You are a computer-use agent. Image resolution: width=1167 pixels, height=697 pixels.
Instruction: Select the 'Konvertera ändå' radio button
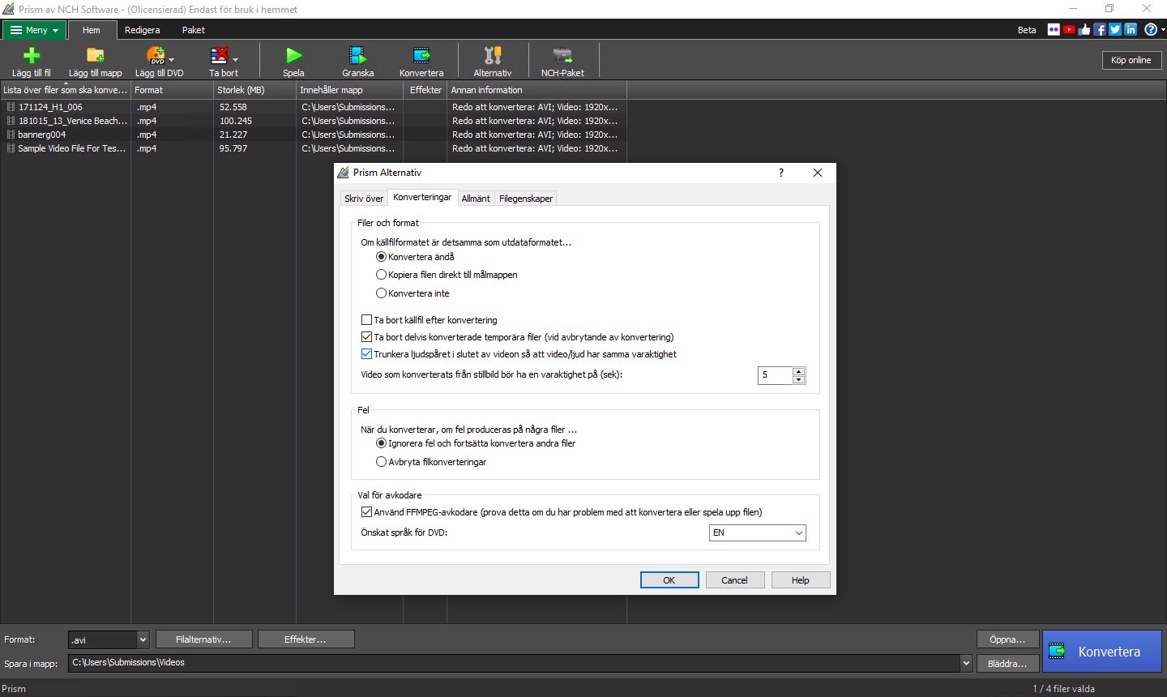click(381, 257)
